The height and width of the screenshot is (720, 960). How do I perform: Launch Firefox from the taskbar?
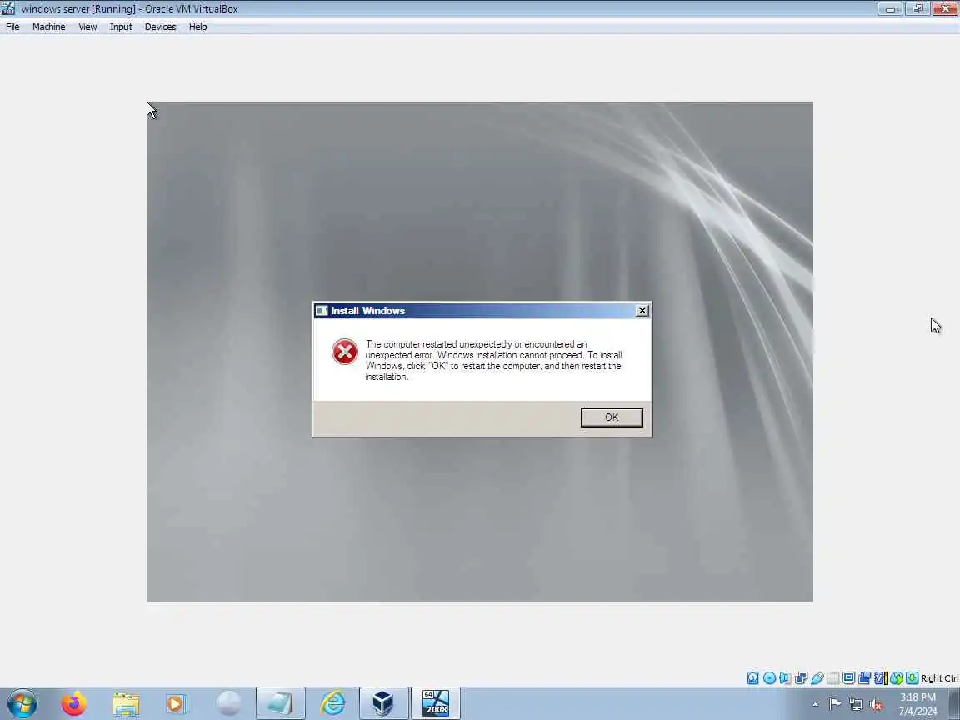73,703
